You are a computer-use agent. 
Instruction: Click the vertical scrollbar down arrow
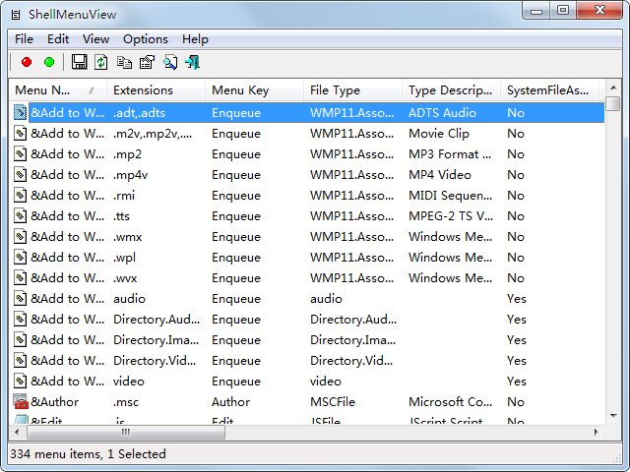click(x=613, y=416)
